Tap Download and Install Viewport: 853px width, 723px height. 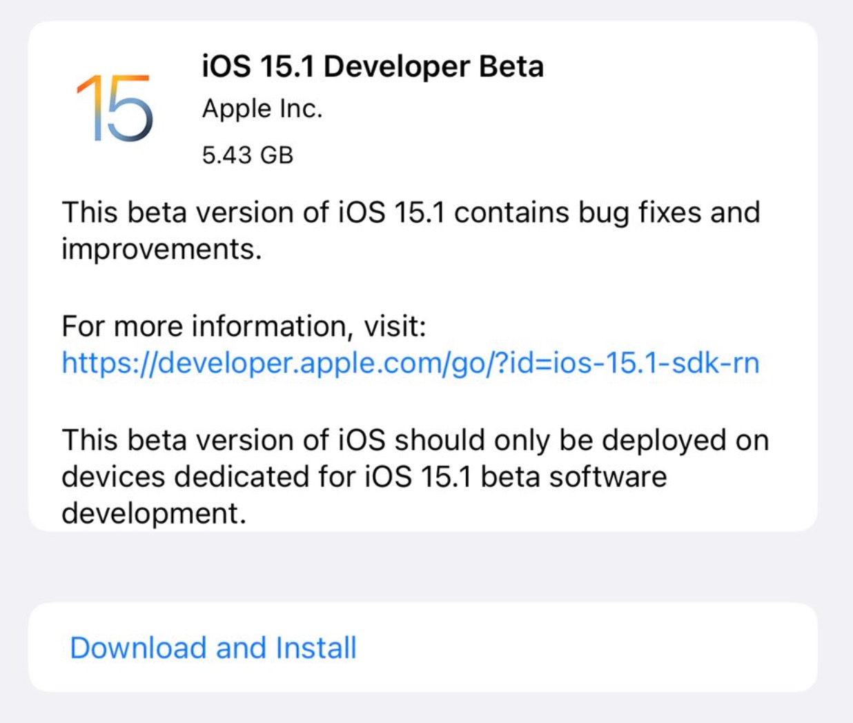tap(213, 648)
